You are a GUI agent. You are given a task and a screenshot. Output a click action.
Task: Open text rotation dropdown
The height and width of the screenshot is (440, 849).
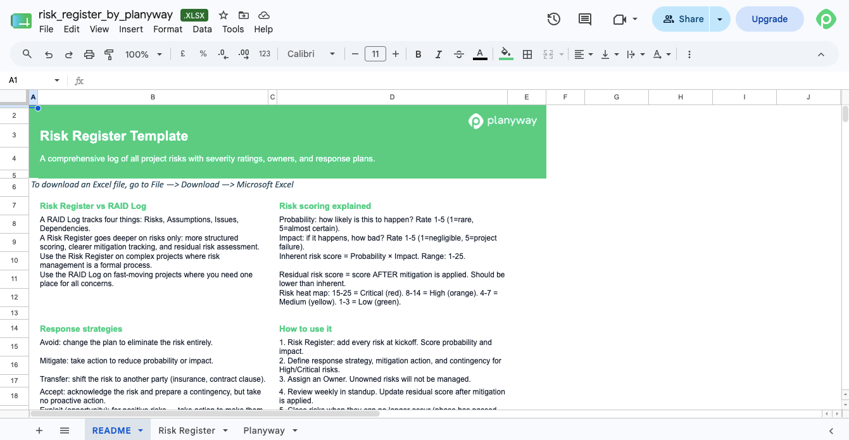tap(662, 54)
